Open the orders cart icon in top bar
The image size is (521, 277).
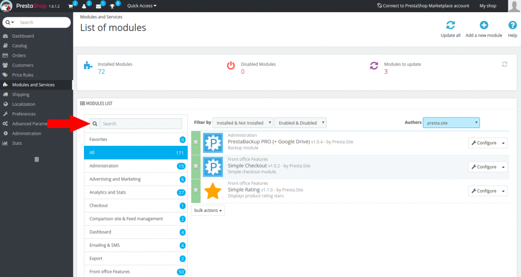(x=70, y=6)
